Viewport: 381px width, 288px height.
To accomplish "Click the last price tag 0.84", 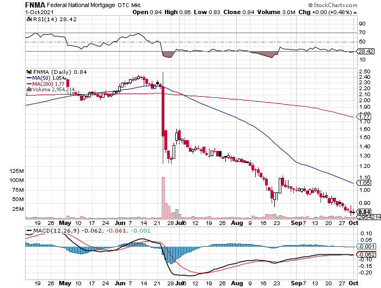I will click(x=364, y=212).
